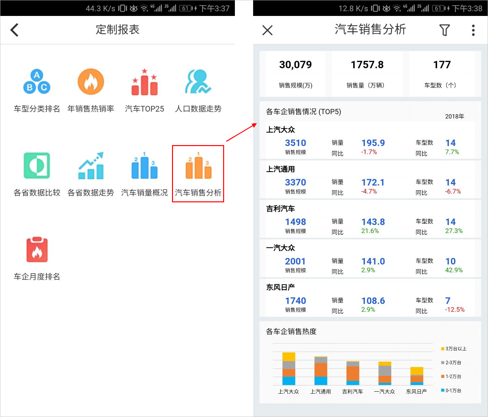Click the 2001 sales scale value
The width and height of the screenshot is (488, 417).
(x=295, y=262)
